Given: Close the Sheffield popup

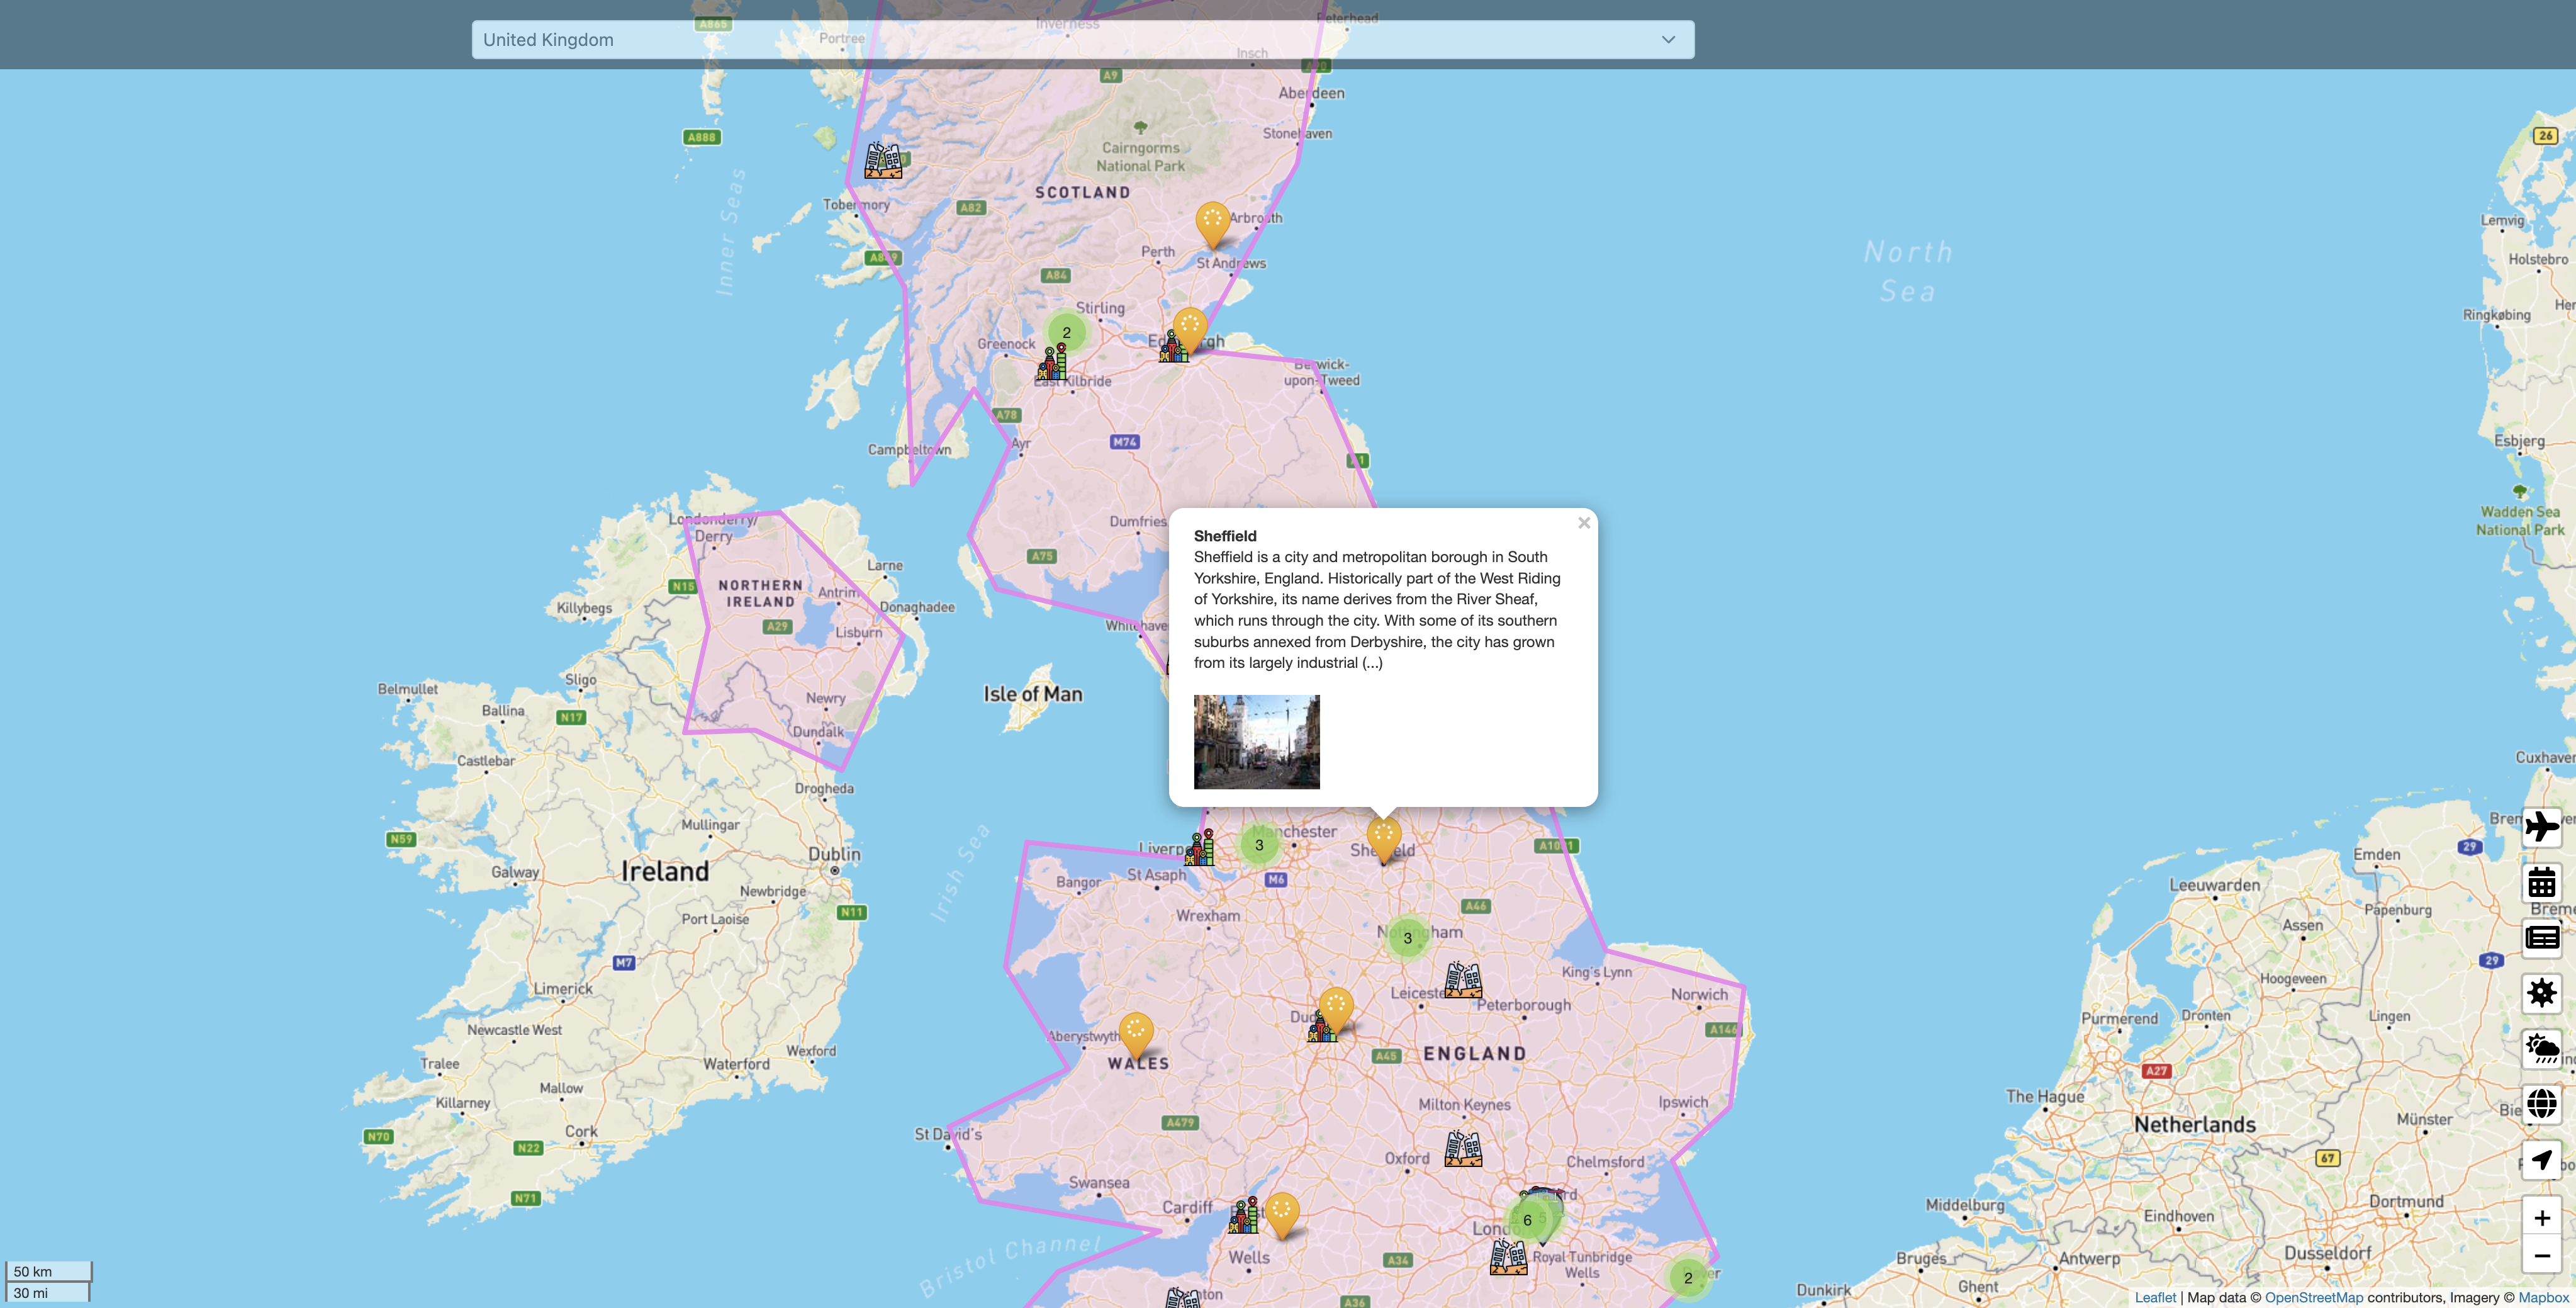Looking at the screenshot, I should point(1583,523).
